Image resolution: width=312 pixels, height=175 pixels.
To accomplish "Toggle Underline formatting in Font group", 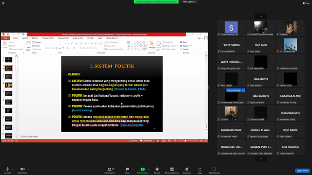I will point(53,48).
